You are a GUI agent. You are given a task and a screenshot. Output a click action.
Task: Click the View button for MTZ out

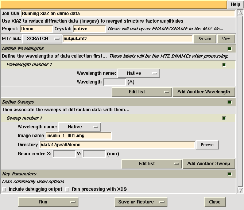pyautogui.click(x=226, y=39)
